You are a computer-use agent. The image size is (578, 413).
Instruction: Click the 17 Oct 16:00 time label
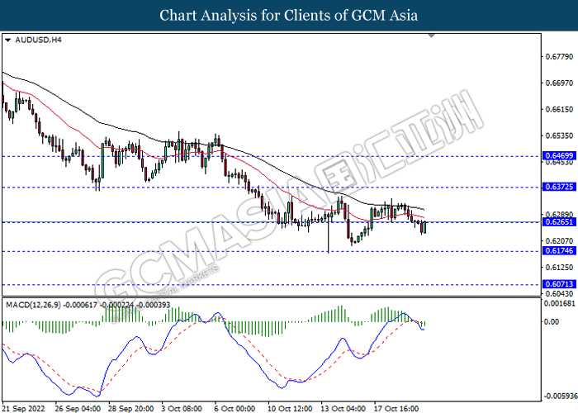(x=396, y=409)
